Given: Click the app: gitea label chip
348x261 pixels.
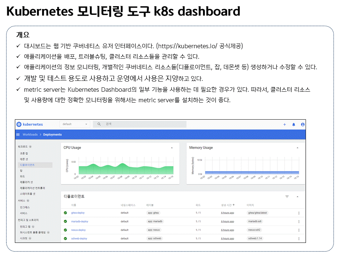Looking at the screenshot, I should click(x=153, y=213).
